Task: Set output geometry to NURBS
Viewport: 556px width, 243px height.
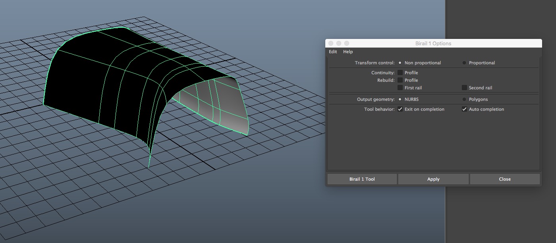Action: (400, 99)
